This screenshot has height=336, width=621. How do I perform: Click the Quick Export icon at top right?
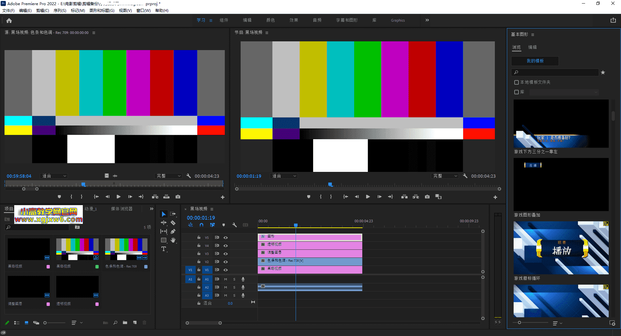[613, 20]
